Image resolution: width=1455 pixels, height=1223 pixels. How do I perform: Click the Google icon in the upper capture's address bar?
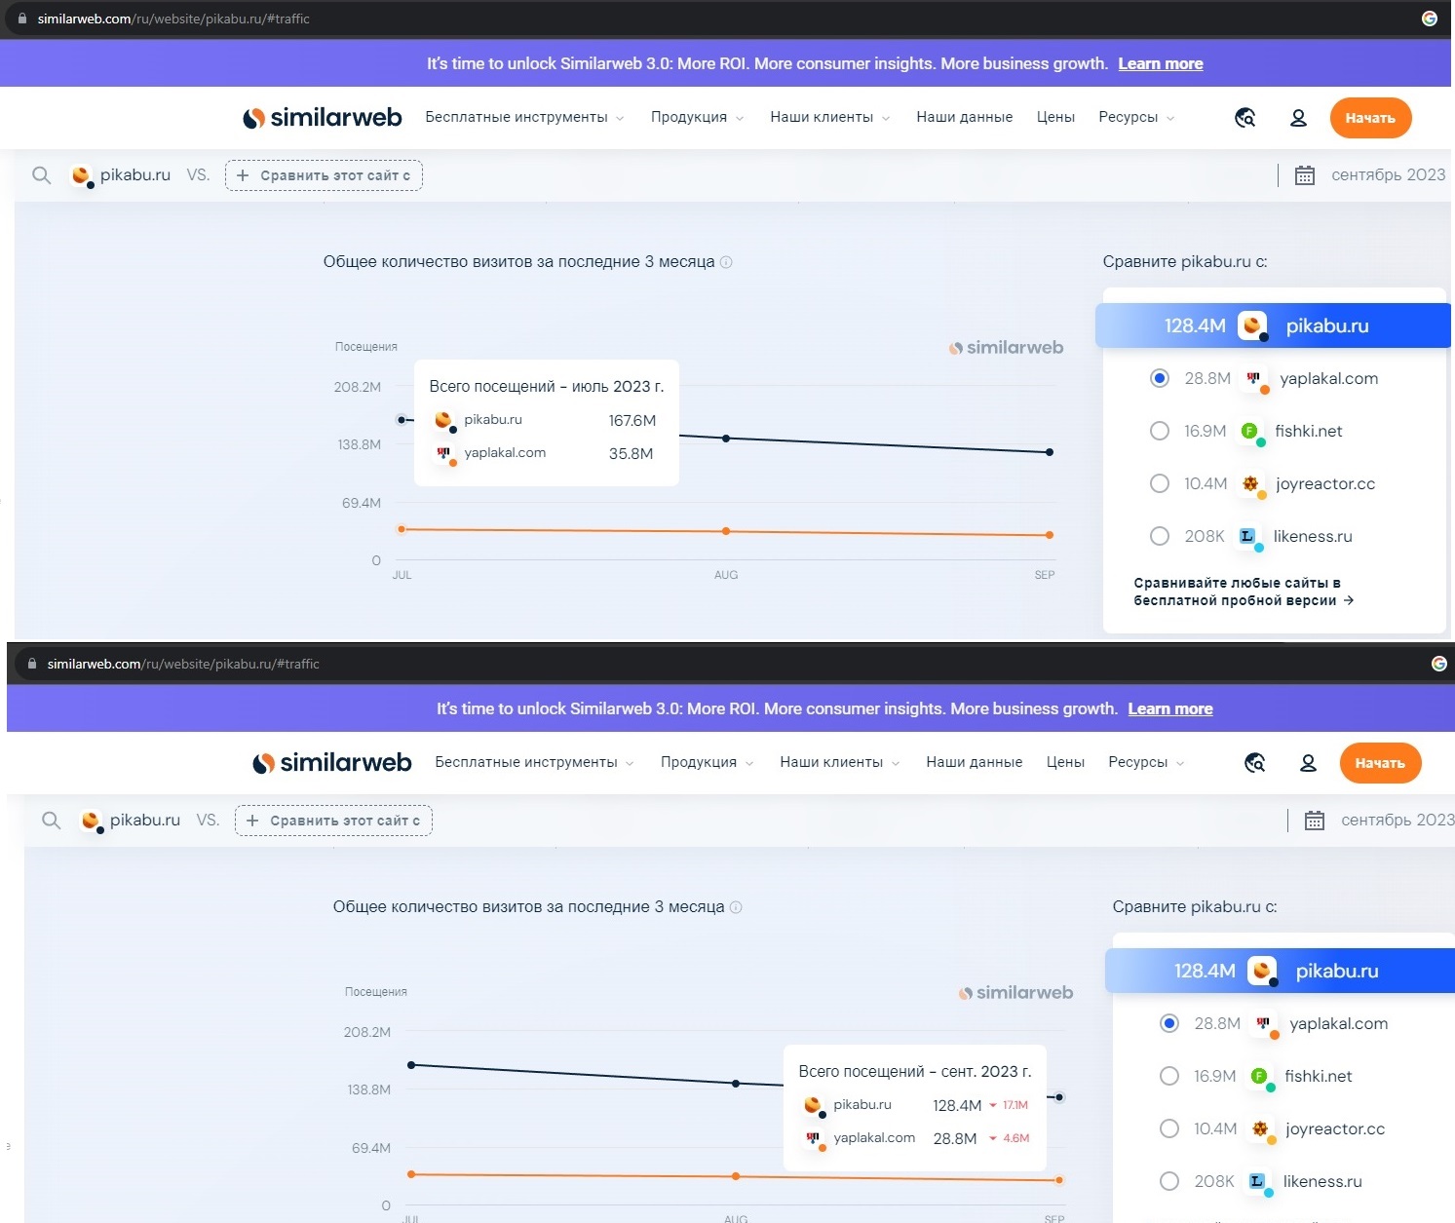click(x=1429, y=19)
